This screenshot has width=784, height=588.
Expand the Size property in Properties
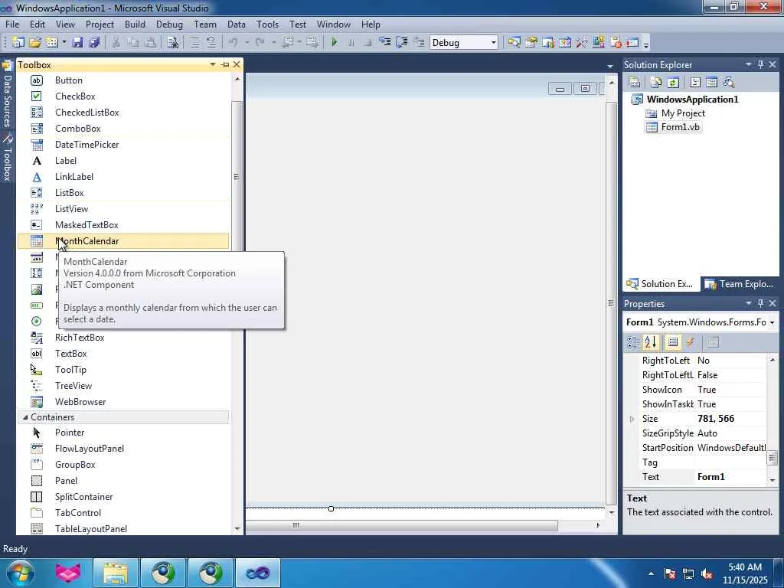pyautogui.click(x=632, y=419)
